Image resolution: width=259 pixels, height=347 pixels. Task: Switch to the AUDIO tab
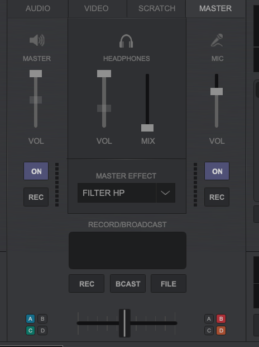(x=38, y=8)
